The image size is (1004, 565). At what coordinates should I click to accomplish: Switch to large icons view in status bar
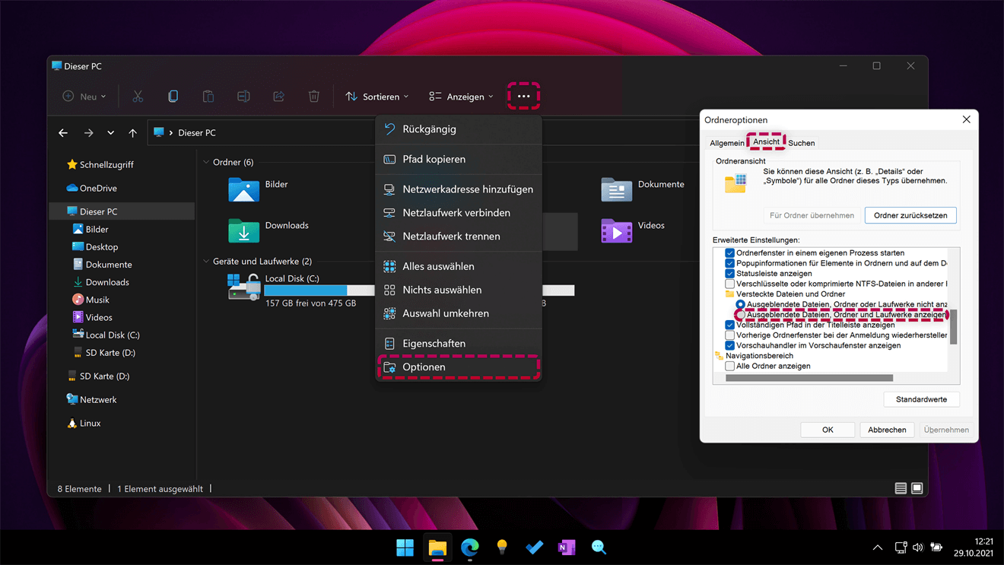click(917, 488)
